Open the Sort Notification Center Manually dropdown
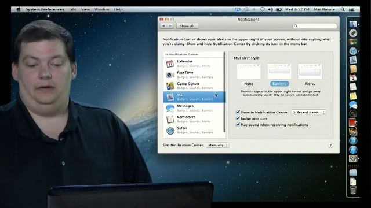The height and width of the screenshot is (208, 371). point(217,145)
